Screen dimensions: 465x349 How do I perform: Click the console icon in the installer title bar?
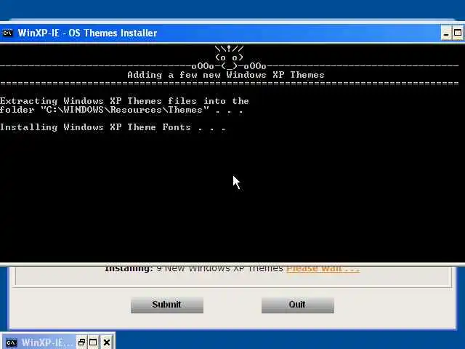7,33
